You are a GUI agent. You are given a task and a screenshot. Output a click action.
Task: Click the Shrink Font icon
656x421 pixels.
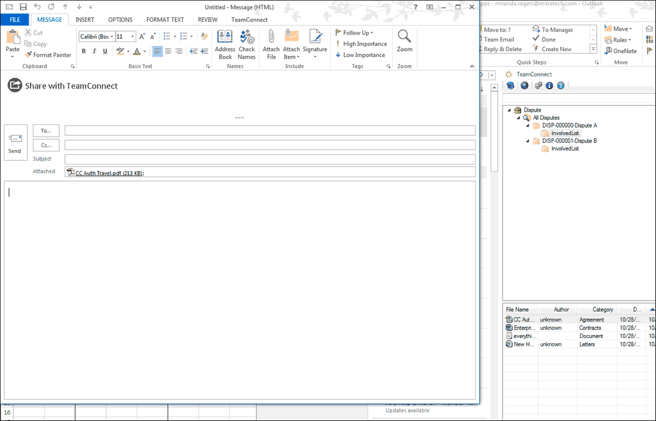pos(153,36)
